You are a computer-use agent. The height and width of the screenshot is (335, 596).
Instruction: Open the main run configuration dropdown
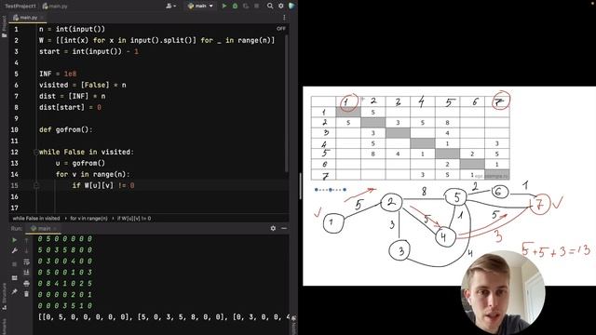coord(200,7)
